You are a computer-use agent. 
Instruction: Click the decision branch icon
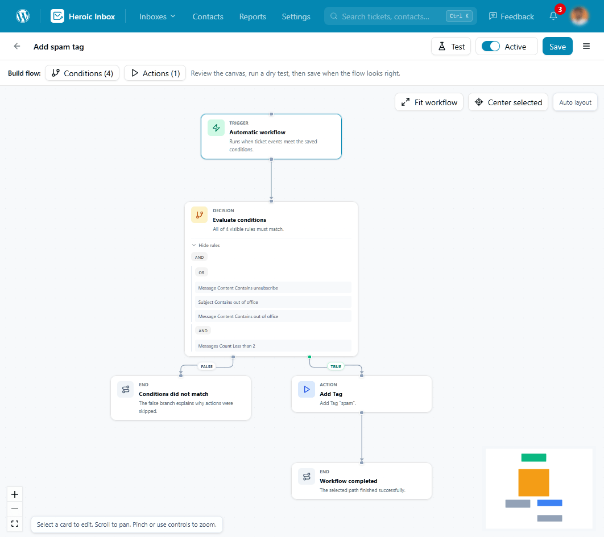pyautogui.click(x=200, y=215)
